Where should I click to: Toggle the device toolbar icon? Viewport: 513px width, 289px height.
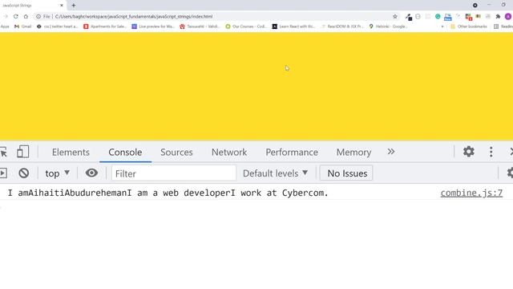22,152
